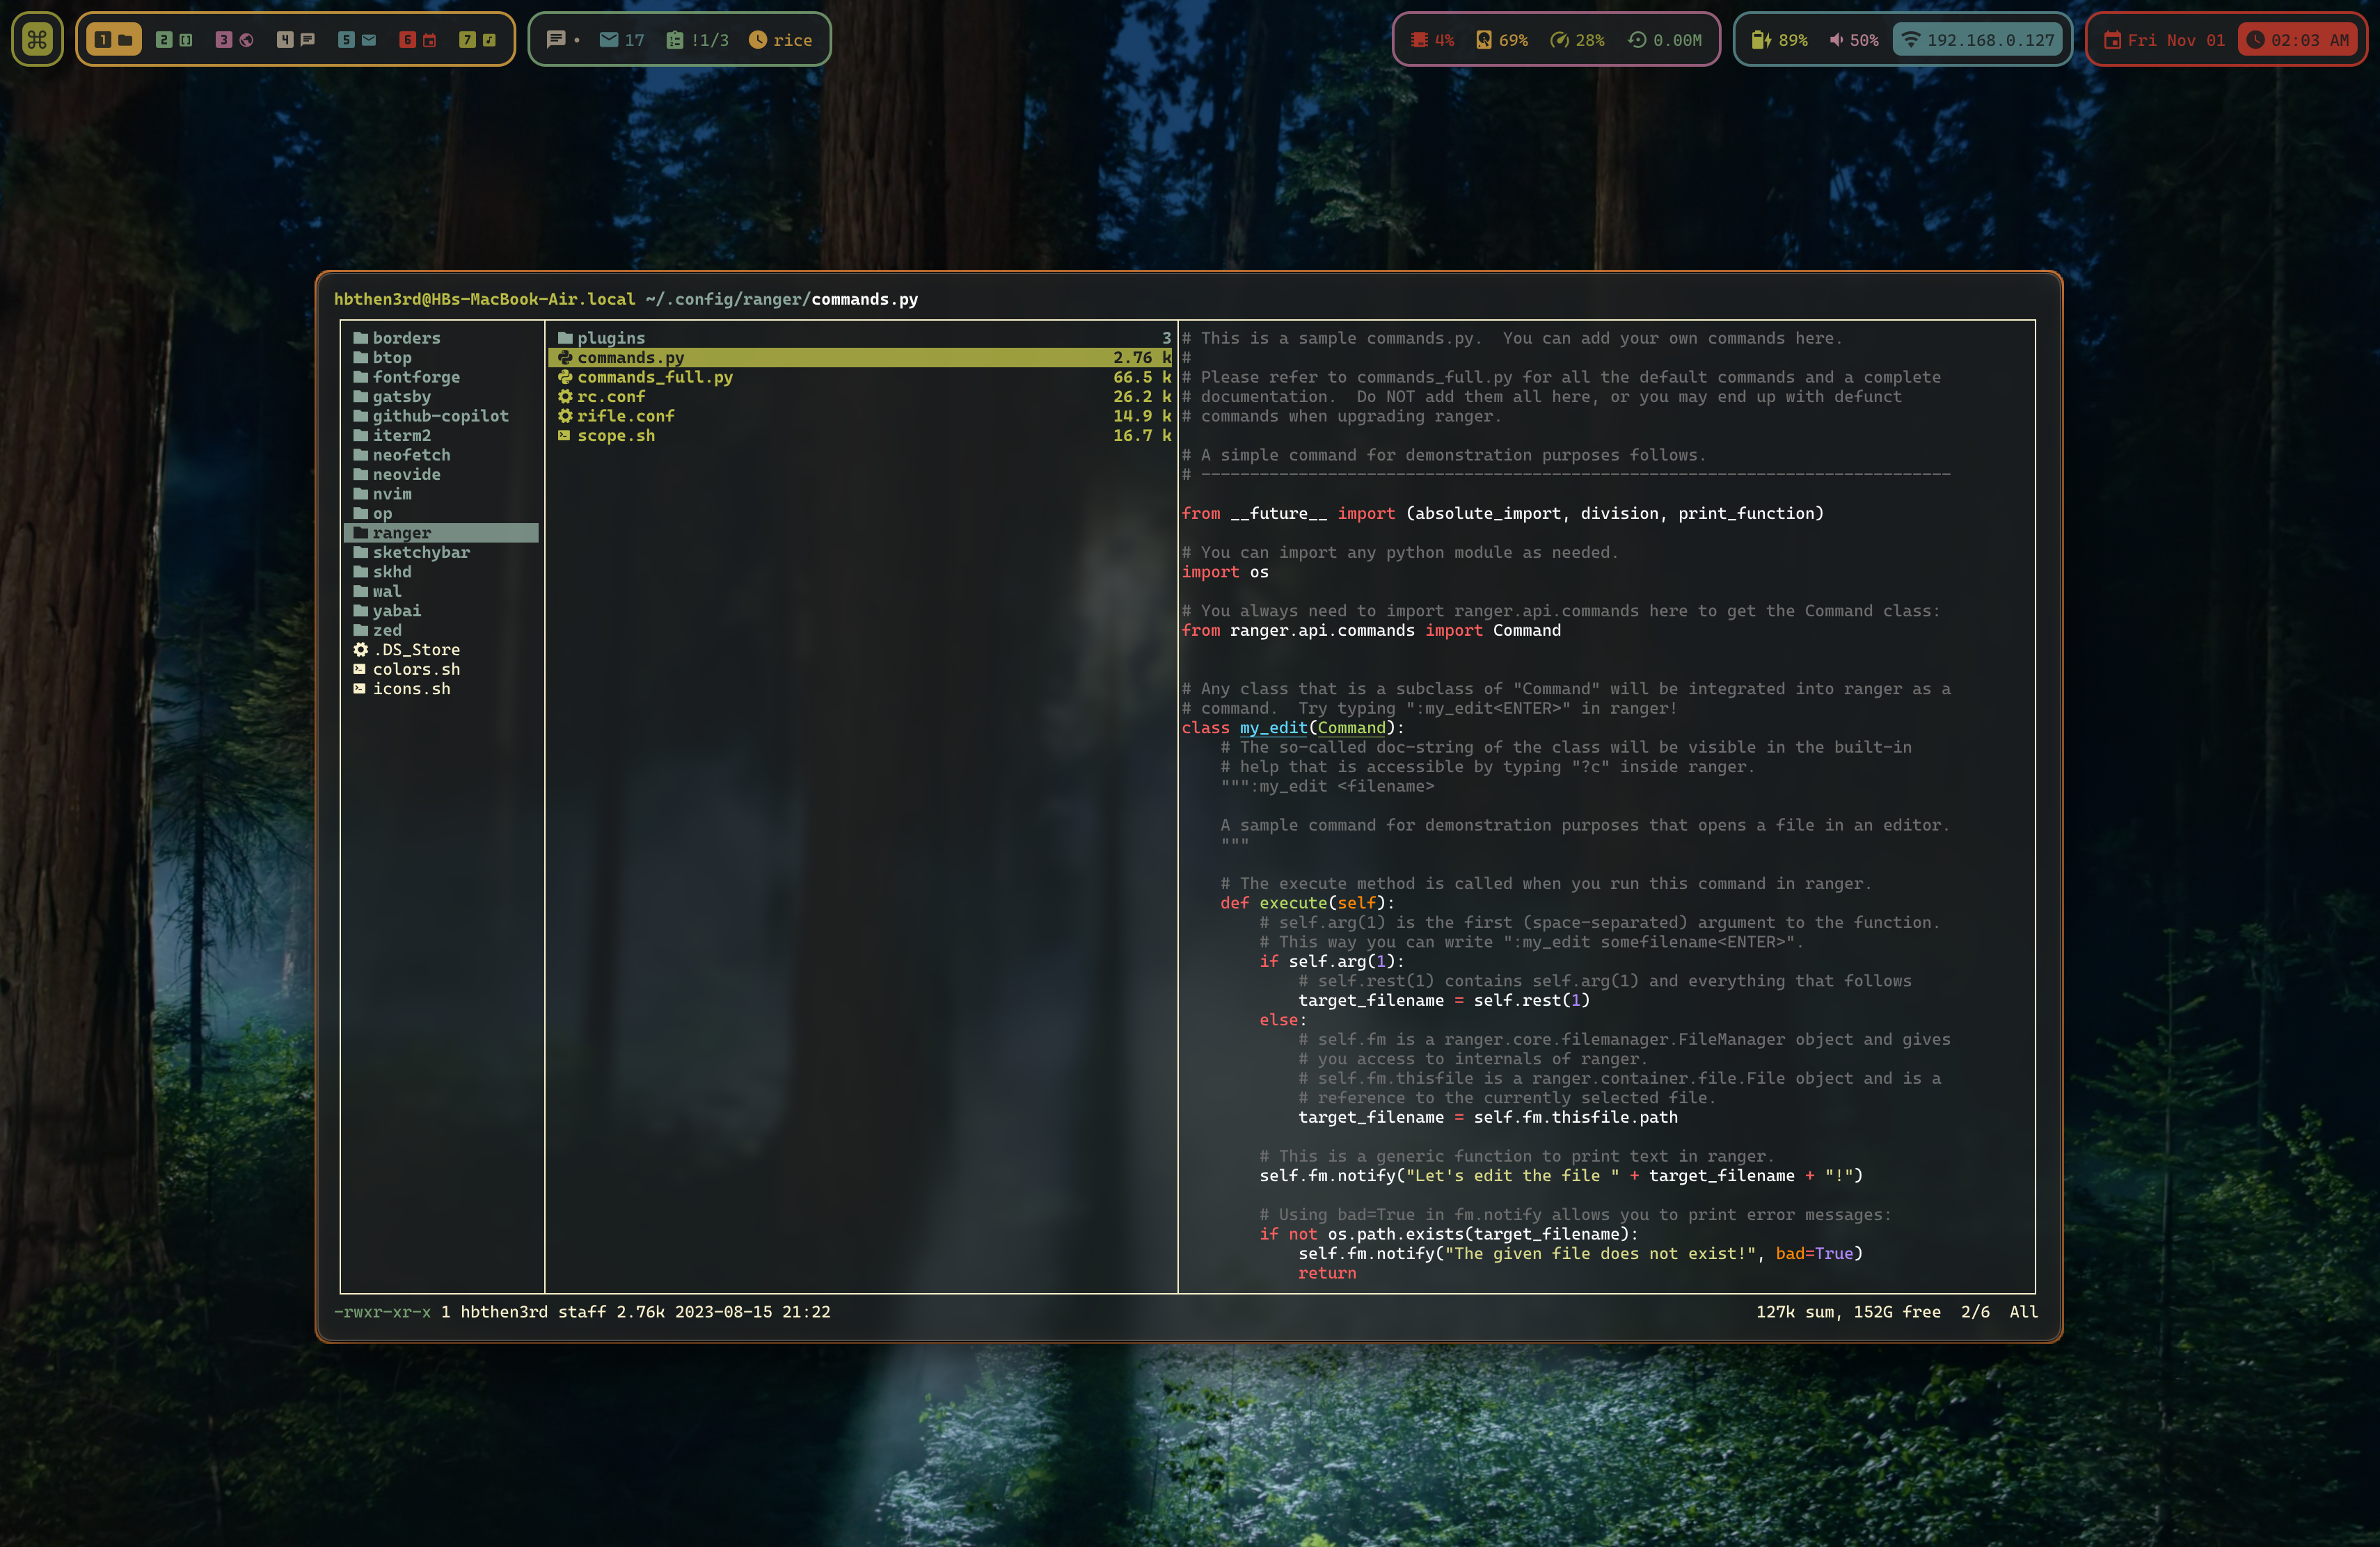Click the CPU chip indicator at 4%
The width and height of the screenshot is (2380, 1547).
click(1432, 40)
